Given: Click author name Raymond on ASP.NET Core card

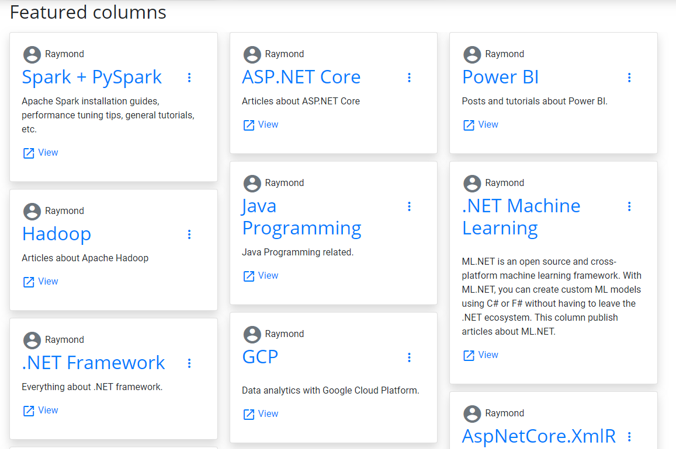Looking at the screenshot, I should (285, 54).
